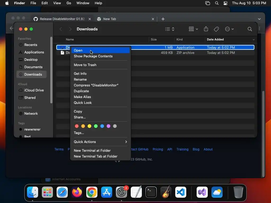
Task: Apply the blue tag color
Action: tap(102, 126)
